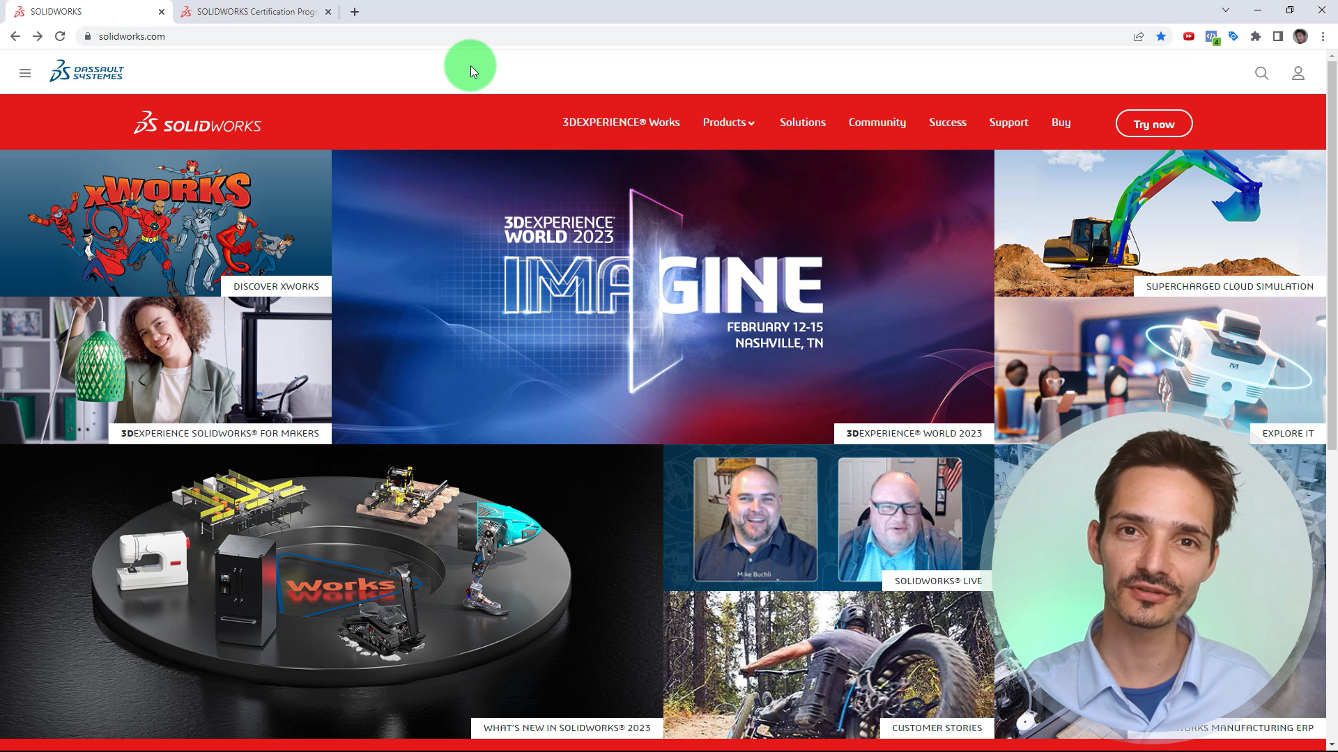The width and height of the screenshot is (1338, 752).
Task: Open site search magnifier icon
Action: point(1261,73)
